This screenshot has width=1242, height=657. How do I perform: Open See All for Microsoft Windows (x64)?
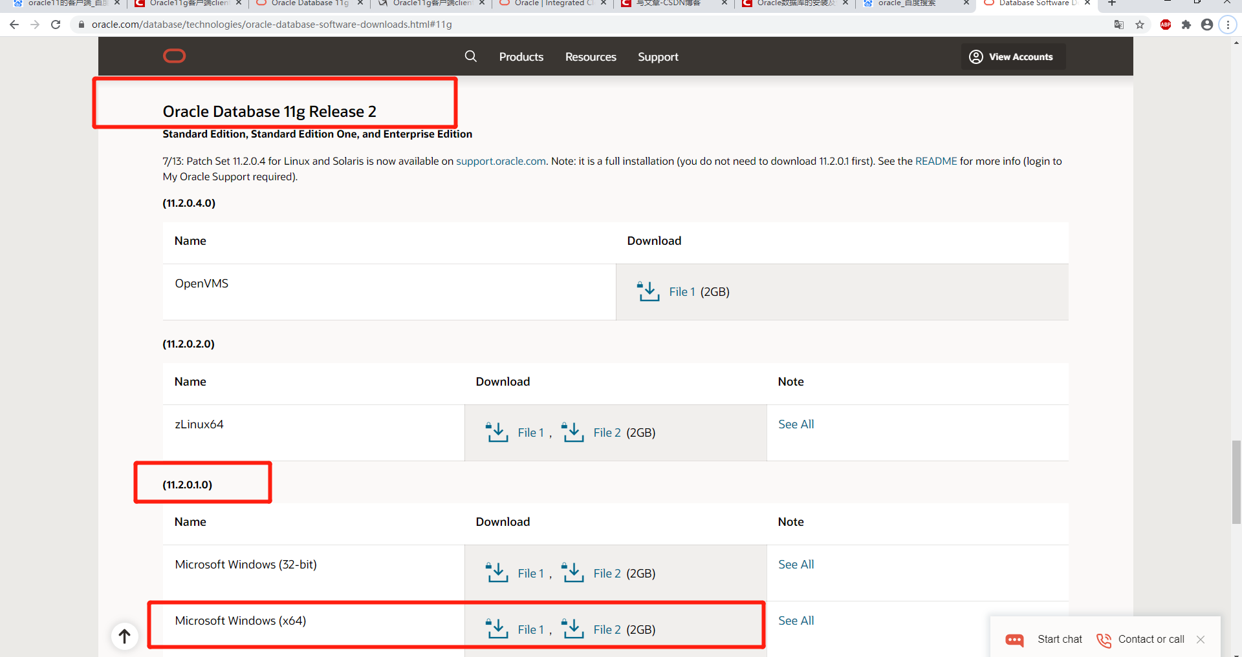(x=796, y=621)
